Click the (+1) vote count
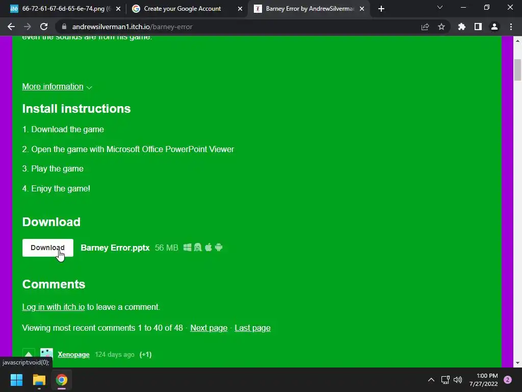 [x=145, y=354]
